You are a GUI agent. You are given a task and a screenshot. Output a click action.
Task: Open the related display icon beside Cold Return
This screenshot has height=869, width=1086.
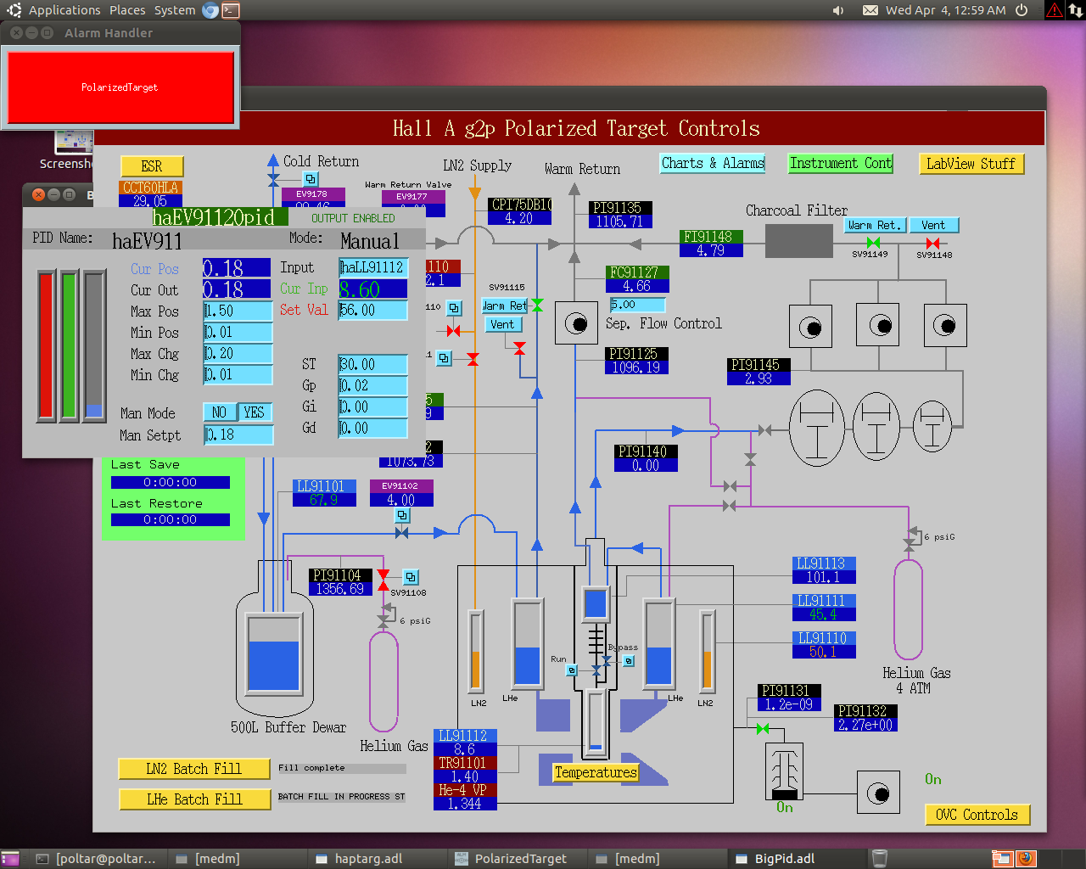(311, 179)
